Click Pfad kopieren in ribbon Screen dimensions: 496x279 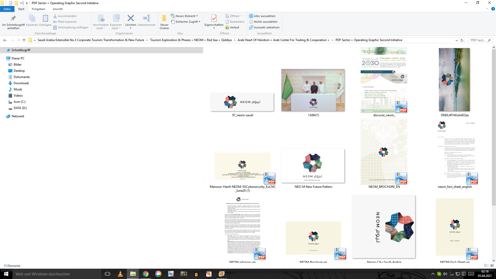pyautogui.click(x=65, y=22)
